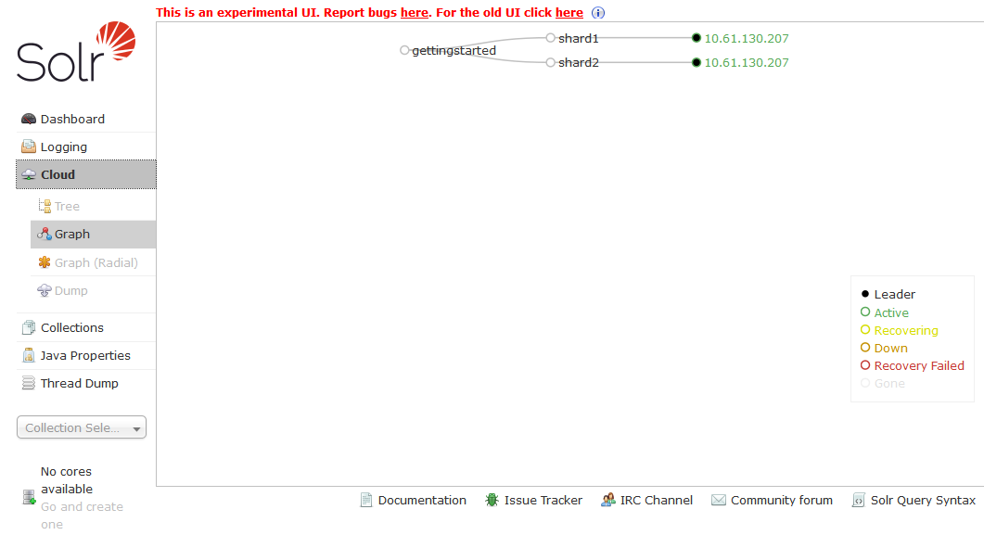Click the Recovering legend entry

click(x=900, y=330)
